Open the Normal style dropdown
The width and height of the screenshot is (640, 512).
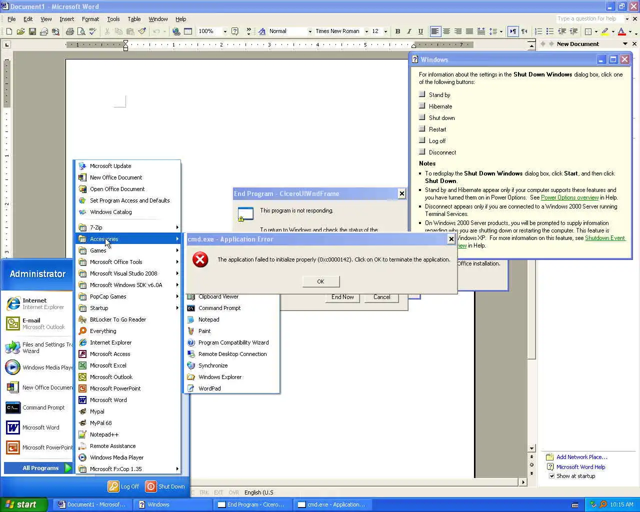[310, 31]
